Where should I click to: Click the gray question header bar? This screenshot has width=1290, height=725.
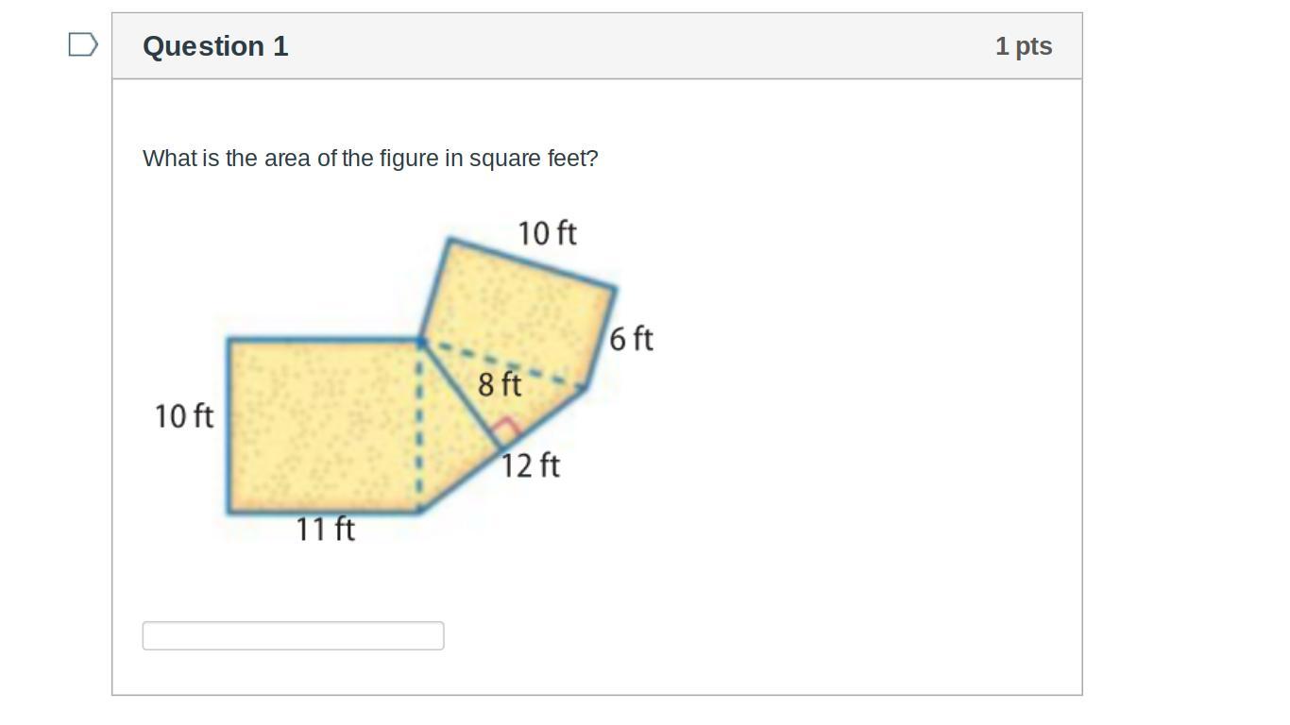point(597,46)
